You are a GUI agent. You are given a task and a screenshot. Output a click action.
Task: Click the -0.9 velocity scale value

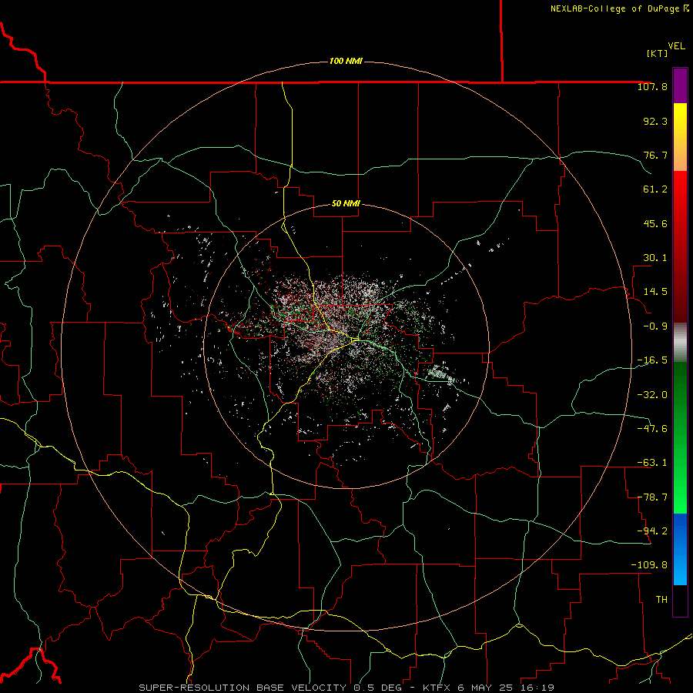(x=655, y=326)
